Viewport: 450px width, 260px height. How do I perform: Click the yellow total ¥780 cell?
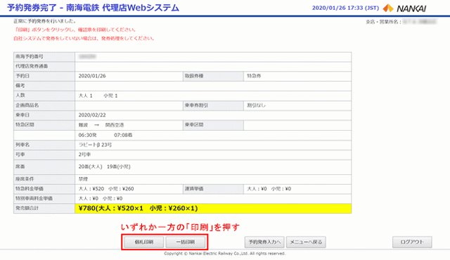pos(213,209)
